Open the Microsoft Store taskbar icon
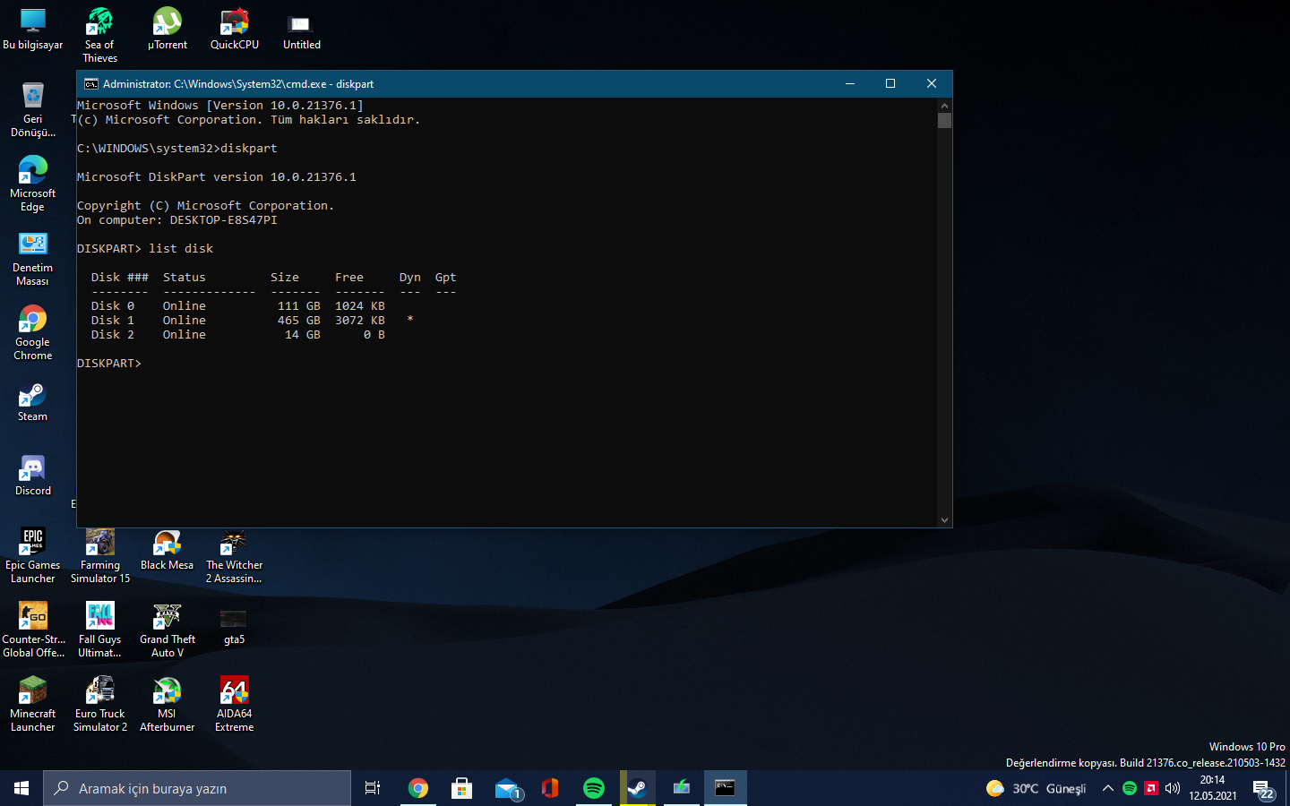The image size is (1290, 806). [x=461, y=788]
